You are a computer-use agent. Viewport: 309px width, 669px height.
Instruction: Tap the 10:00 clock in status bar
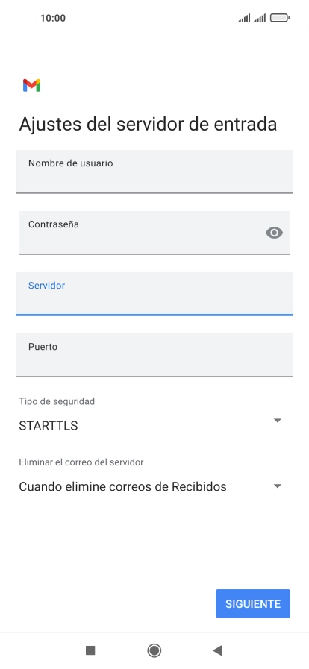click(x=53, y=18)
